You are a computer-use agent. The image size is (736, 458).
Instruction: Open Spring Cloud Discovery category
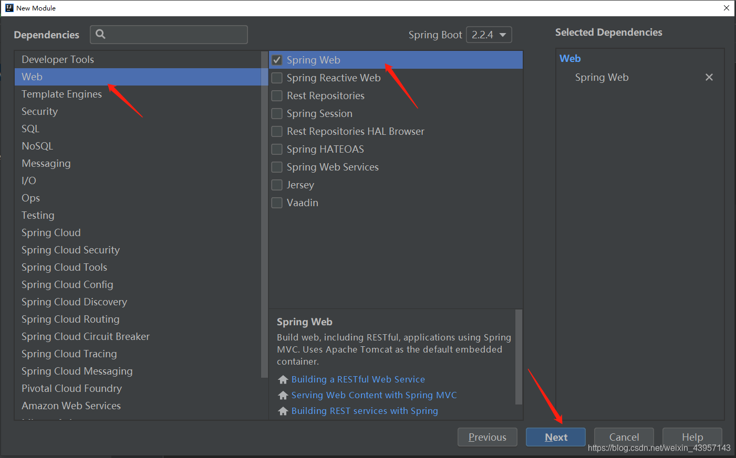pos(138,302)
